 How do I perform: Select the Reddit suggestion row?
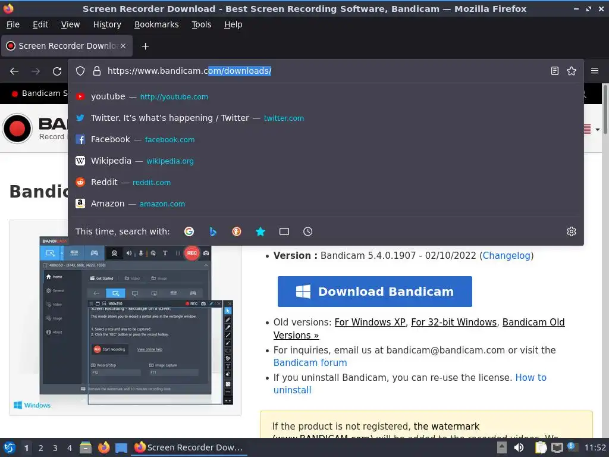click(325, 182)
